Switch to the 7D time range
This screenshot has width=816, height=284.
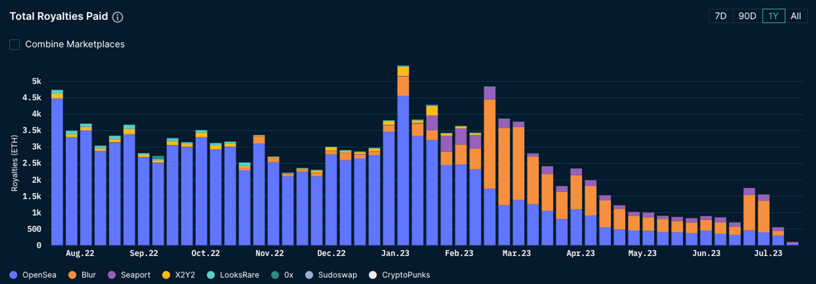click(721, 16)
